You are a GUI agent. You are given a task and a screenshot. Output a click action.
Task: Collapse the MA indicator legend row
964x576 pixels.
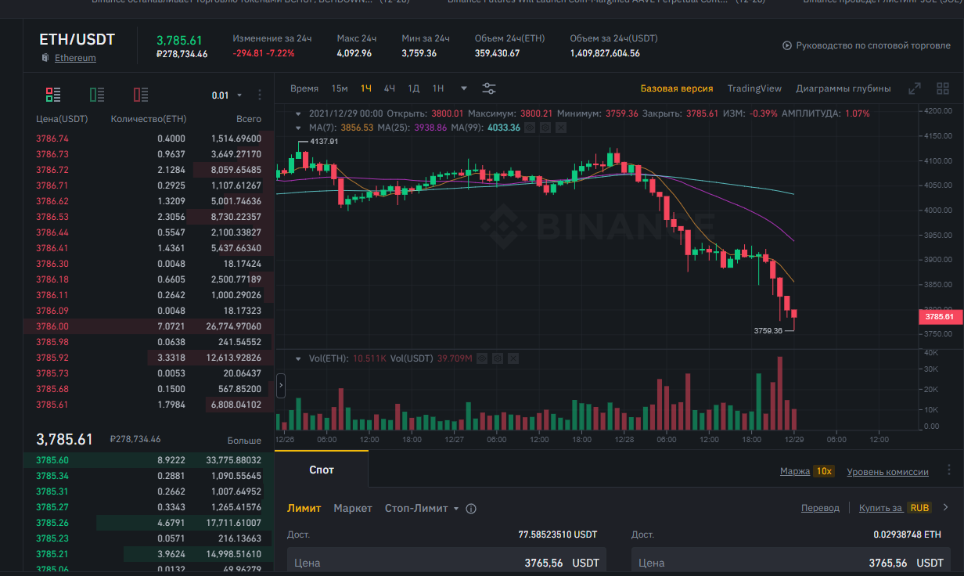299,127
